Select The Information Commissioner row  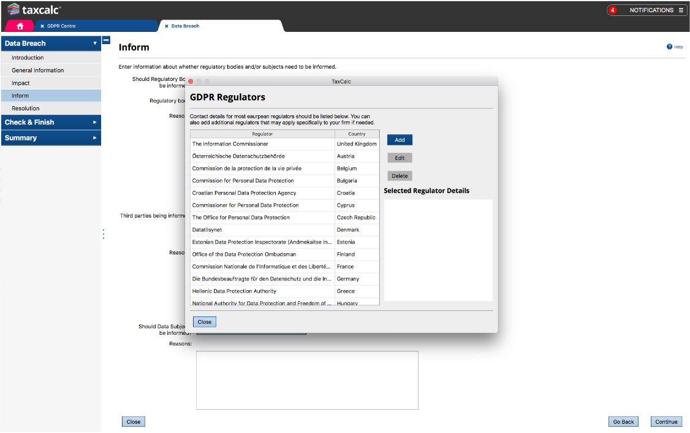pyautogui.click(x=262, y=144)
